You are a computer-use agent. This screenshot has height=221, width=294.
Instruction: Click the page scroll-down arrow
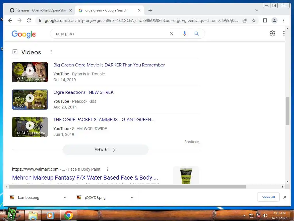(287, 182)
